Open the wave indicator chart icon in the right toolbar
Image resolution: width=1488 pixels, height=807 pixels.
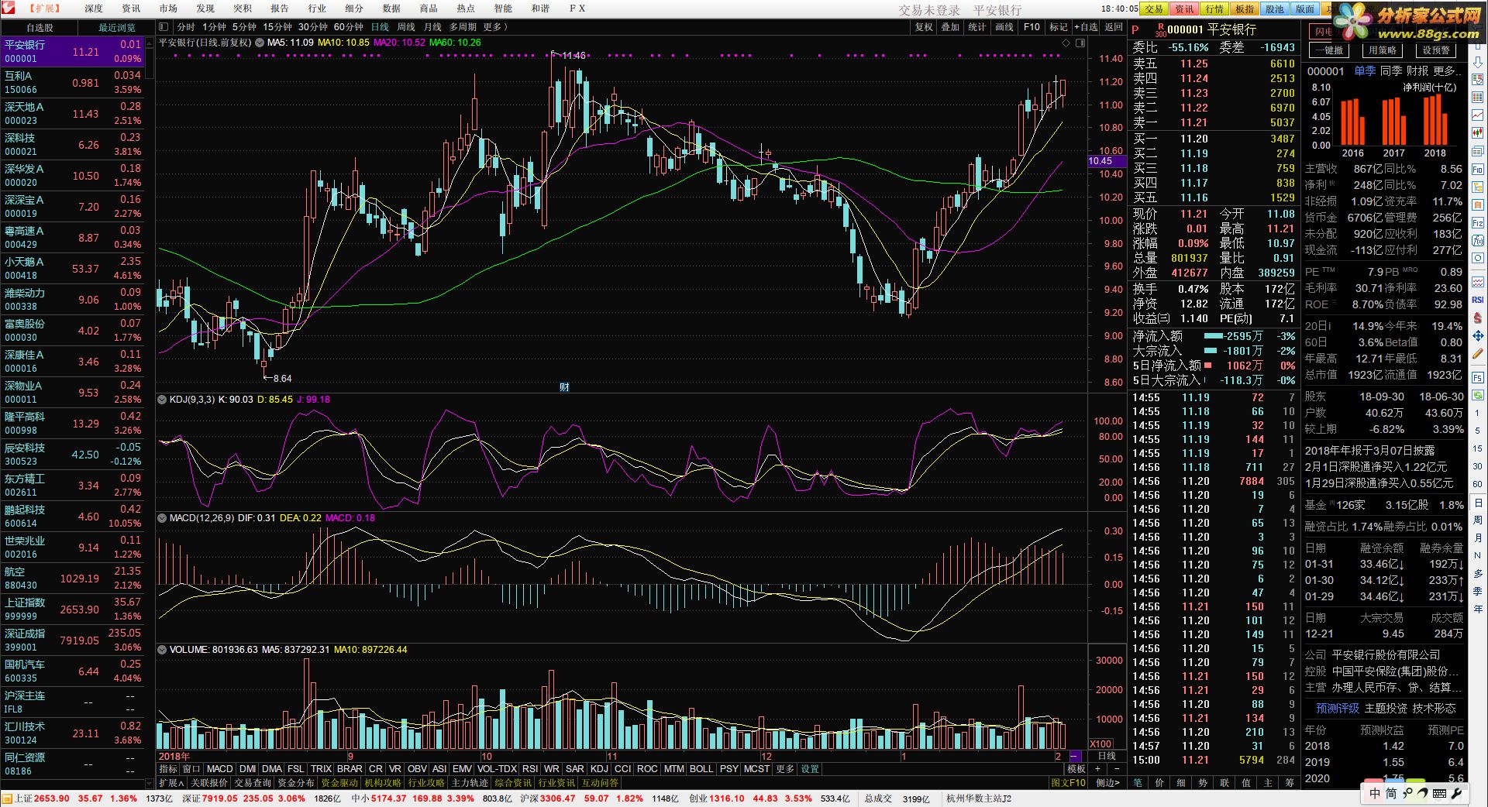(x=1478, y=282)
